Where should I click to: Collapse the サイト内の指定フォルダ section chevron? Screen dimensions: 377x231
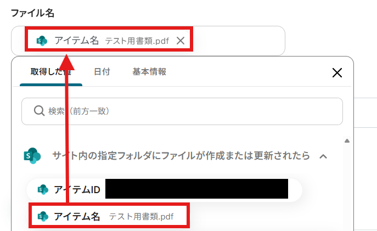[323, 156]
